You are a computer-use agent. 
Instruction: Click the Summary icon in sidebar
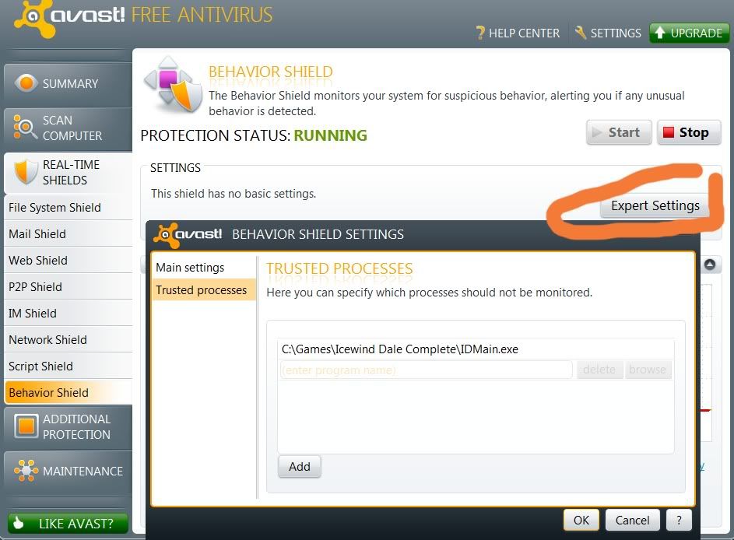pyautogui.click(x=26, y=83)
